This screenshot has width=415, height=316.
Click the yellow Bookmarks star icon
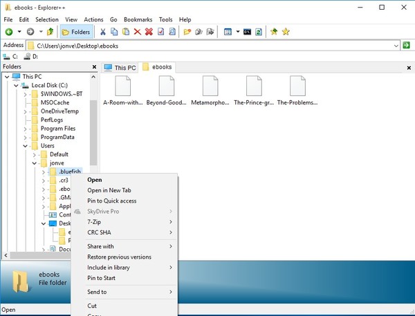(286, 32)
